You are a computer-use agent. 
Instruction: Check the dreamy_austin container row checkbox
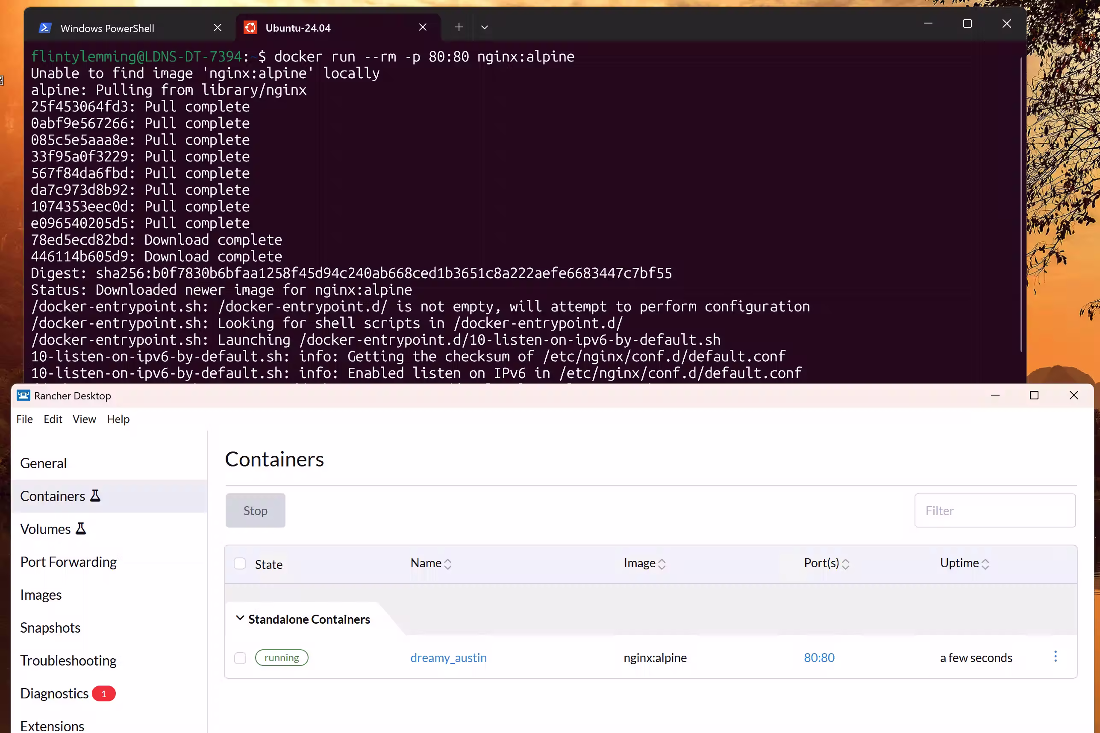tap(240, 658)
